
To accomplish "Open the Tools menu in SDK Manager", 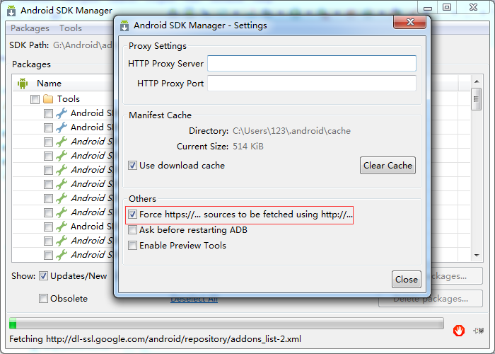I will [71, 28].
